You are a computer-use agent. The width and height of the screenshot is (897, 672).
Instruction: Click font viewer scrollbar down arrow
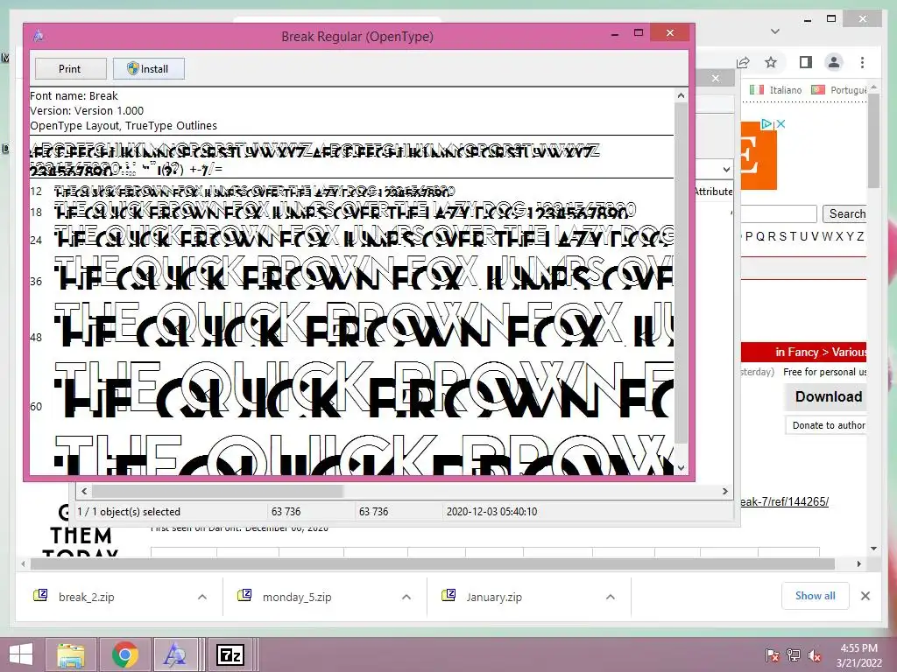[681, 468]
